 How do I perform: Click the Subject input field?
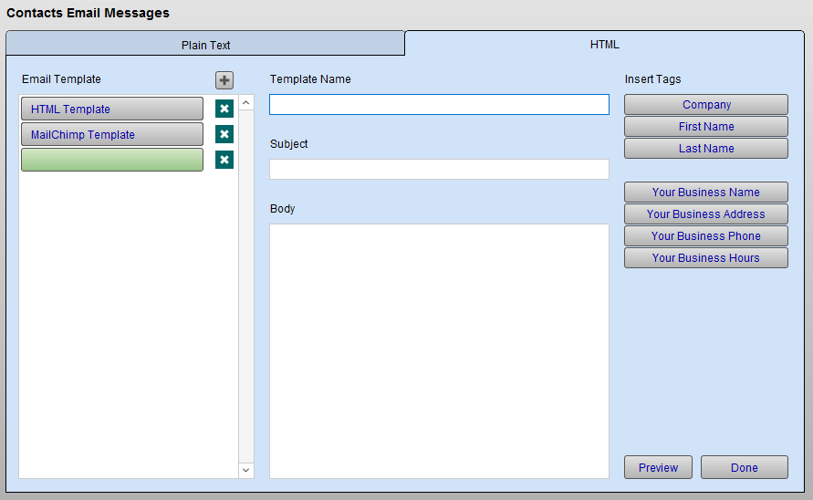[439, 170]
